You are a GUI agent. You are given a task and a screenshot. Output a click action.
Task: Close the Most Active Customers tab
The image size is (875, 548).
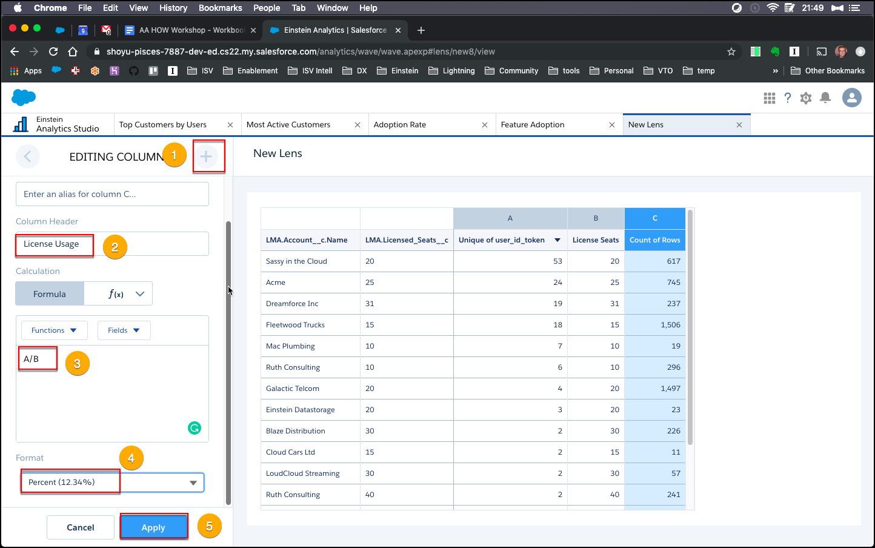(x=358, y=125)
